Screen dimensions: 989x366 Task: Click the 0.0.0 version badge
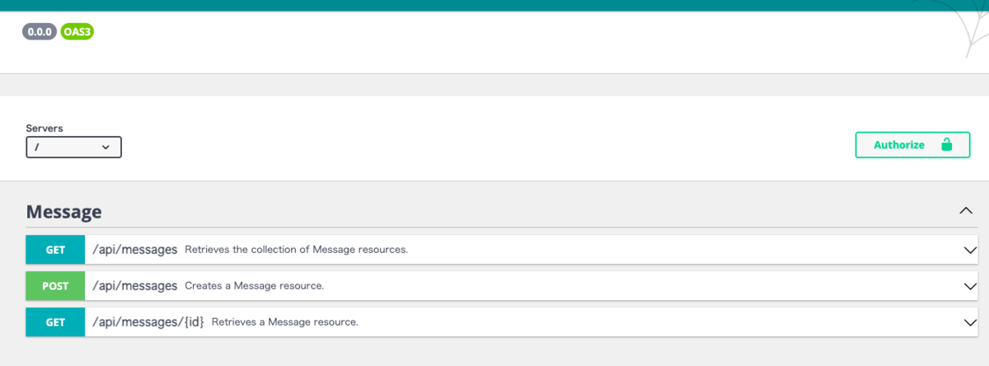click(40, 33)
